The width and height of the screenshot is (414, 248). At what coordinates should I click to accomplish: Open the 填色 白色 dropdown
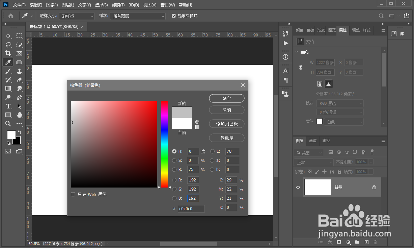(344, 122)
